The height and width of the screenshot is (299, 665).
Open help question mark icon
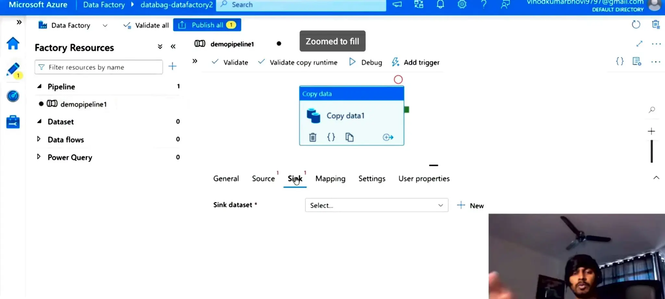point(483,4)
